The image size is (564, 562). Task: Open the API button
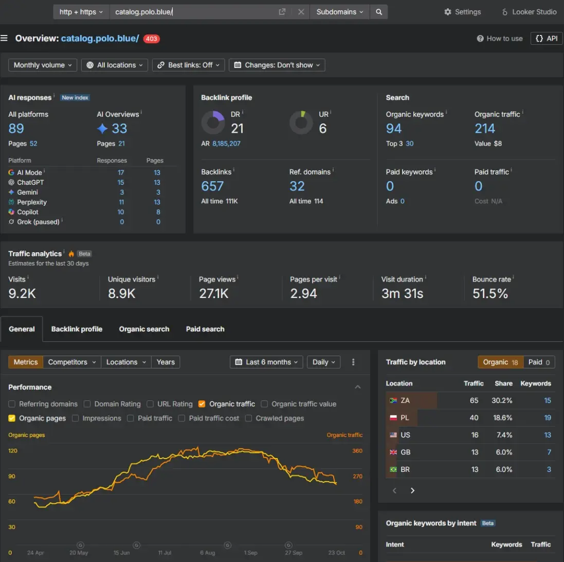click(547, 39)
